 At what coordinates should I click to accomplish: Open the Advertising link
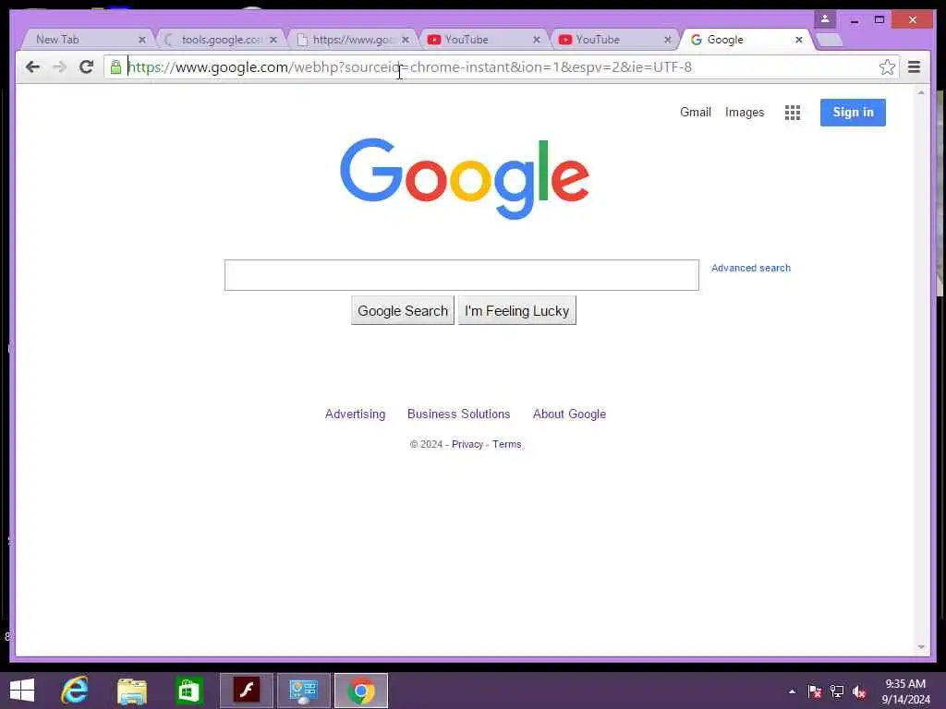coord(355,415)
